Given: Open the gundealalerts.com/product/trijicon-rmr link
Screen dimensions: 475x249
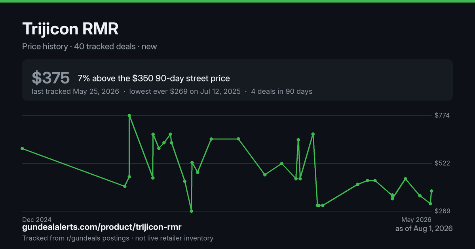Looking at the screenshot, I should click(x=102, y=227).
